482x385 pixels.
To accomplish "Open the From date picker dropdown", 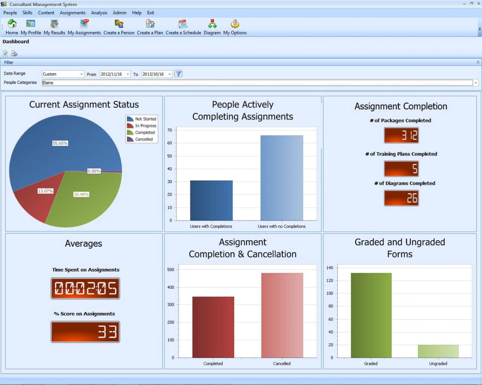I will 128,74.
